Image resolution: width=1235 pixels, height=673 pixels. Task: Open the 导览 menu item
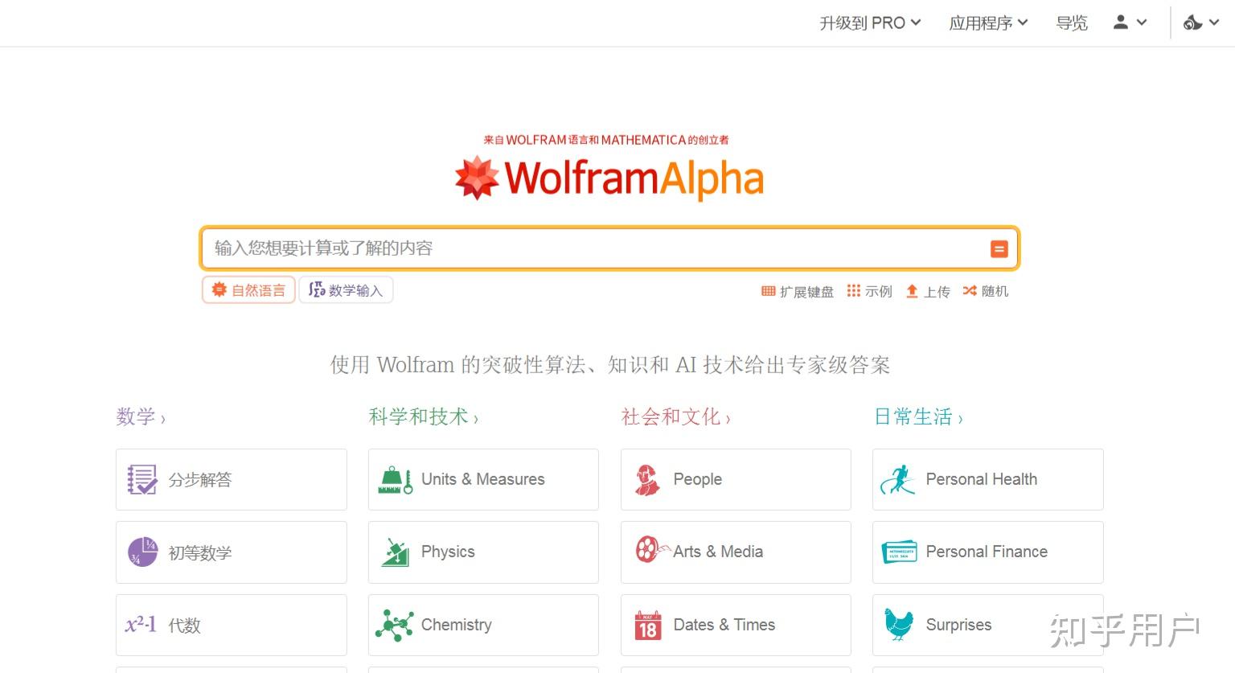1071,23
